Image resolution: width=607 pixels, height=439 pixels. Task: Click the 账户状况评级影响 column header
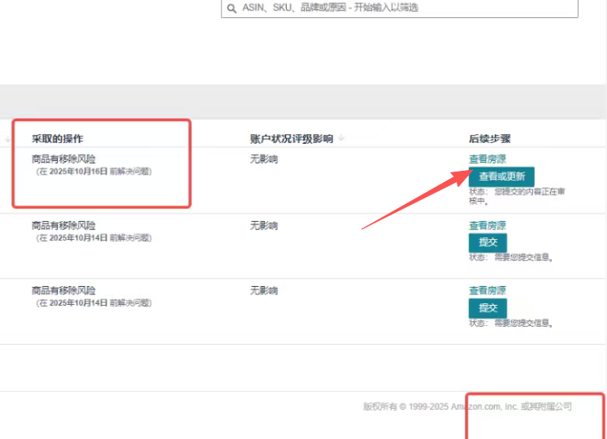coord(292,139)
